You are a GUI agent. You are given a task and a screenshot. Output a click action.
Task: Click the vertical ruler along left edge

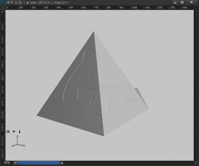click(x=3, y=80)
